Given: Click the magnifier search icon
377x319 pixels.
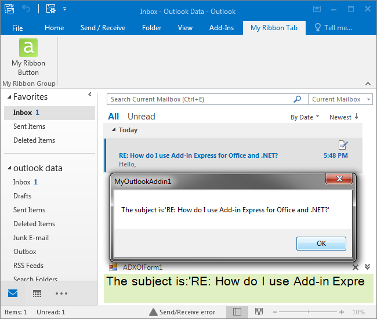Looking at the screenshot, I should point(298,99).
